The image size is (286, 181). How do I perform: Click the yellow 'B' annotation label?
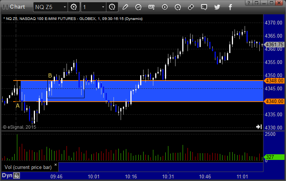[50, 75]
